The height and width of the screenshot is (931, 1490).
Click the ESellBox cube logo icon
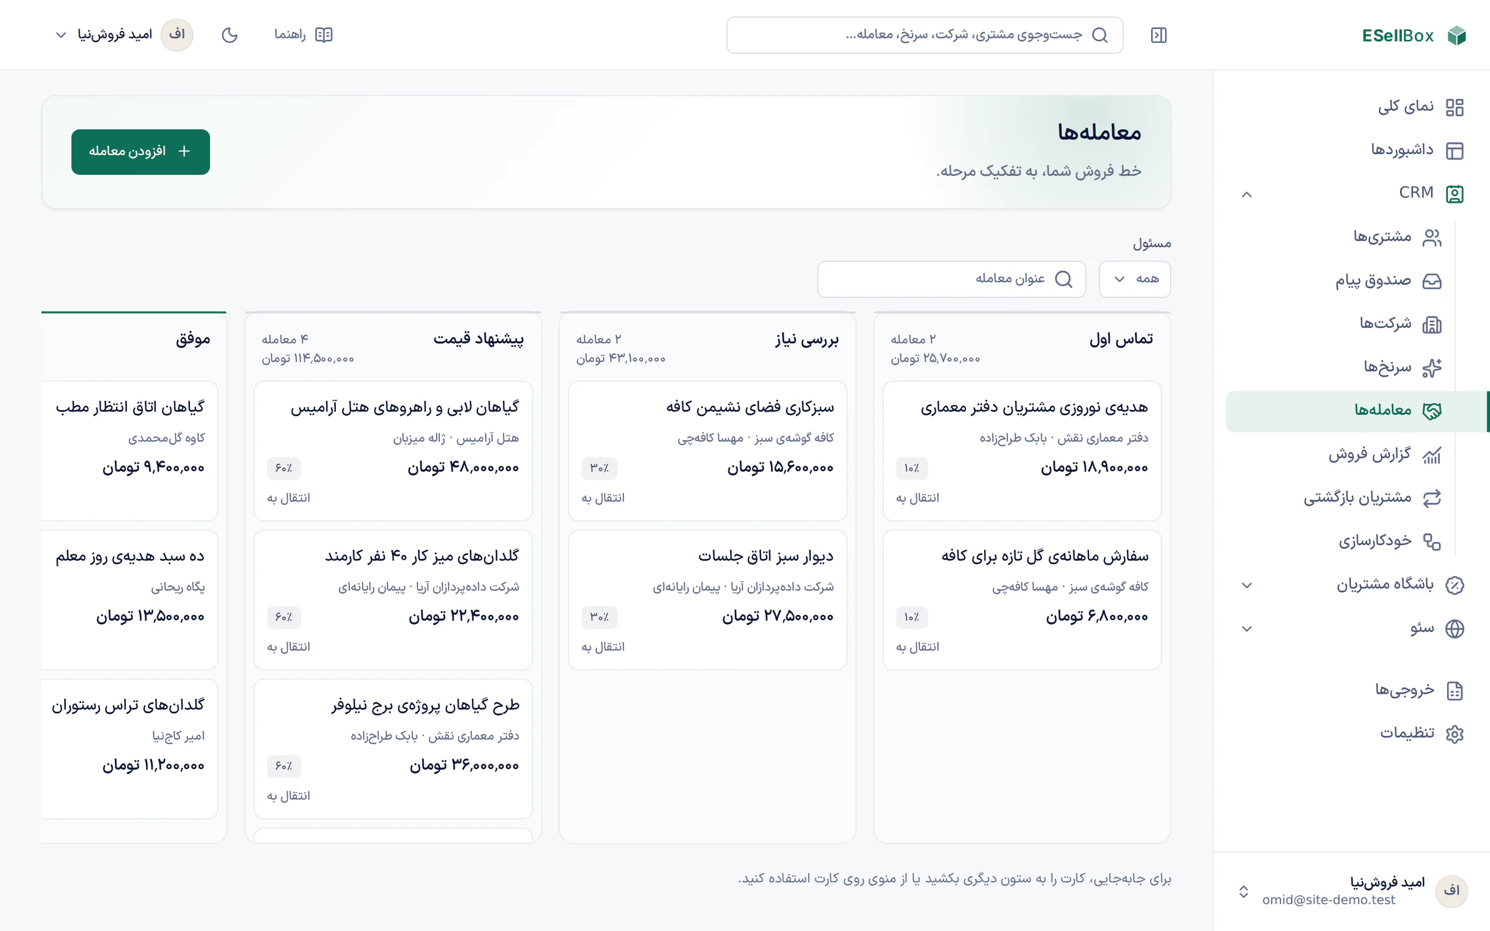[1456, 35]
